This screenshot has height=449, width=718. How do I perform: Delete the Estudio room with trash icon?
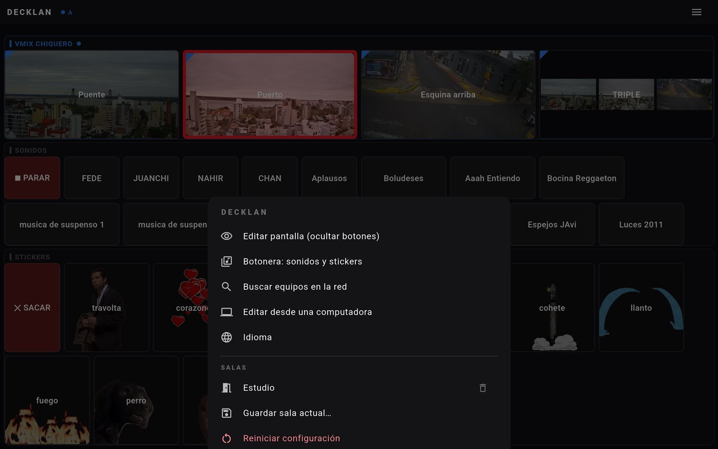coord(483,388)
